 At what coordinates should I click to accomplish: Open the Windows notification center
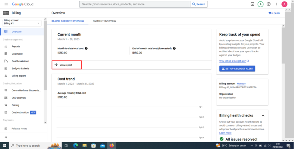pos(289,146)
